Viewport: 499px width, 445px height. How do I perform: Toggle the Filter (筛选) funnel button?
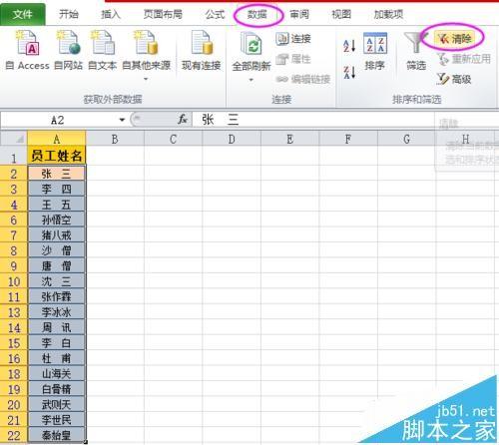click(x=416, y=51)
